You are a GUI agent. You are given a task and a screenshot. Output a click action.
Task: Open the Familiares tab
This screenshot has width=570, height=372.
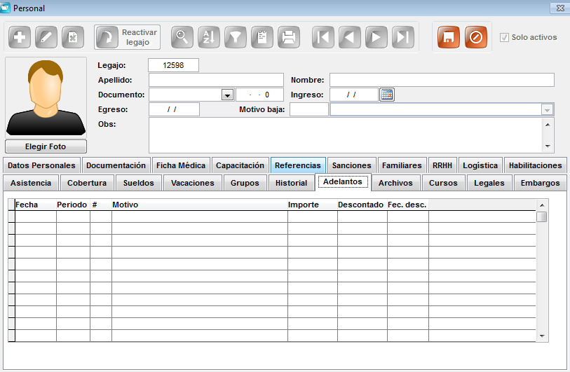[402, 165]
